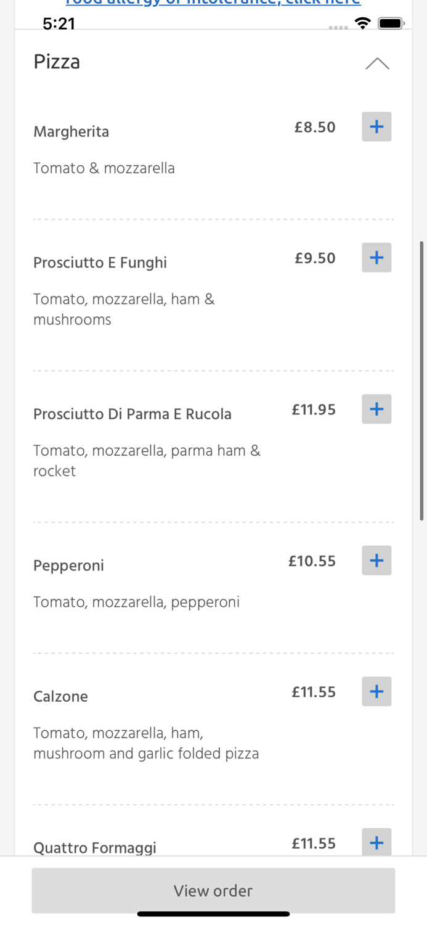This screenshot has width=427, height=925.
Task: Click the battery icon in the status bar
Action: 391,23
